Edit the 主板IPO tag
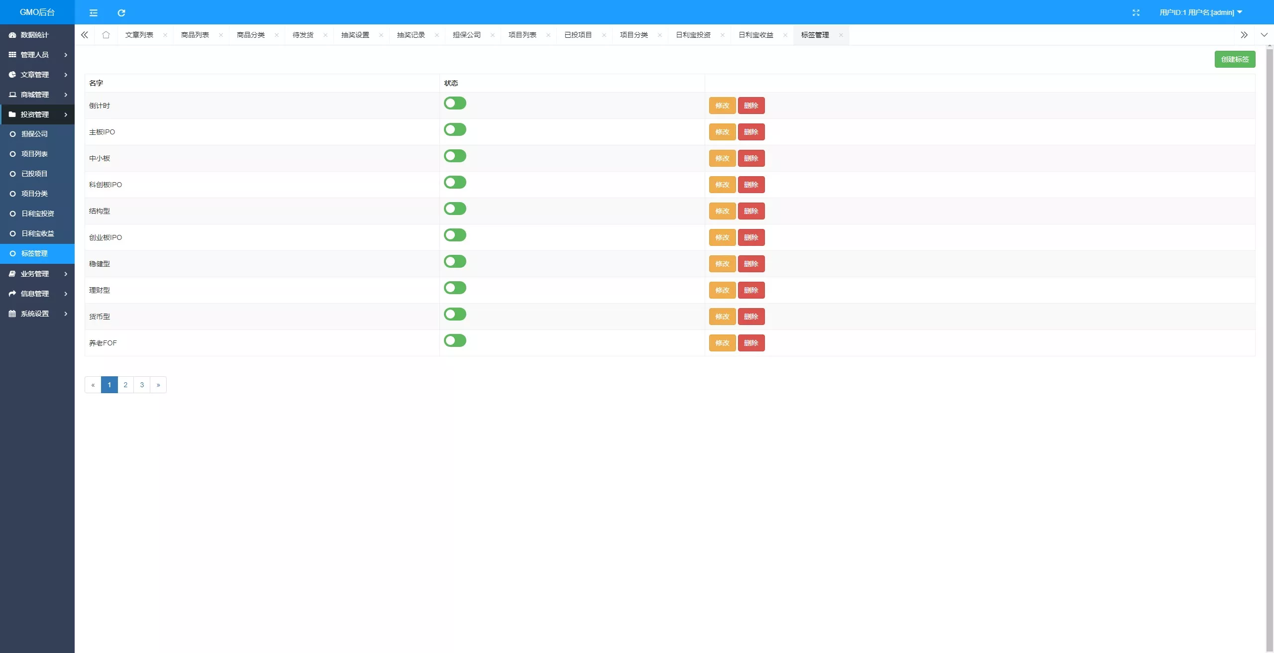This screenshot has height=653, width=1274. [722, 132]
